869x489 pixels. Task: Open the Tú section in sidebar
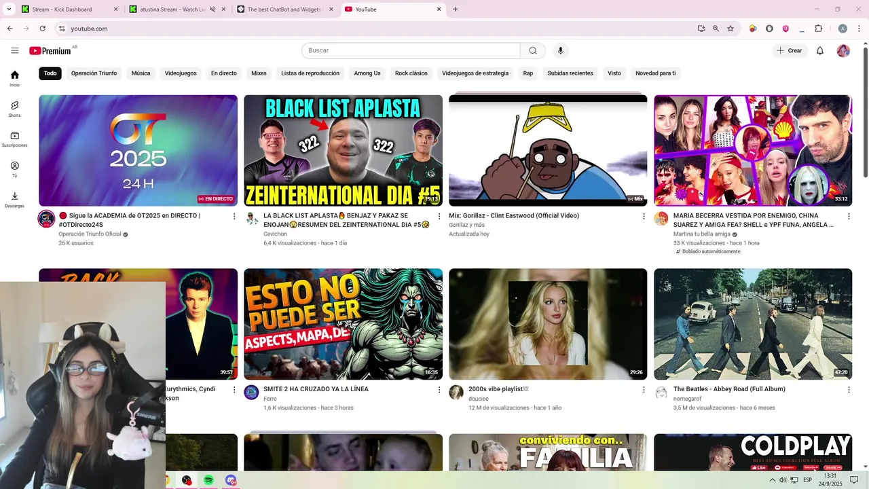pos(15,169)
